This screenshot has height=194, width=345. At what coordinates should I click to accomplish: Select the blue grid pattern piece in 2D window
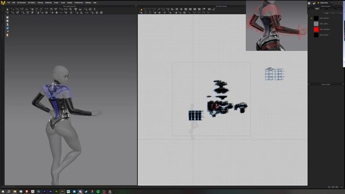pos(274,74)
